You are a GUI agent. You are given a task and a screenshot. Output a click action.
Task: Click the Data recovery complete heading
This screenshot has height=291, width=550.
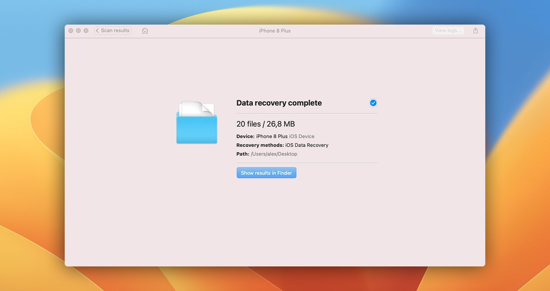point(279,103)
